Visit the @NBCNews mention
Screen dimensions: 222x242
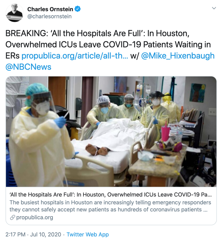[28, 67]
